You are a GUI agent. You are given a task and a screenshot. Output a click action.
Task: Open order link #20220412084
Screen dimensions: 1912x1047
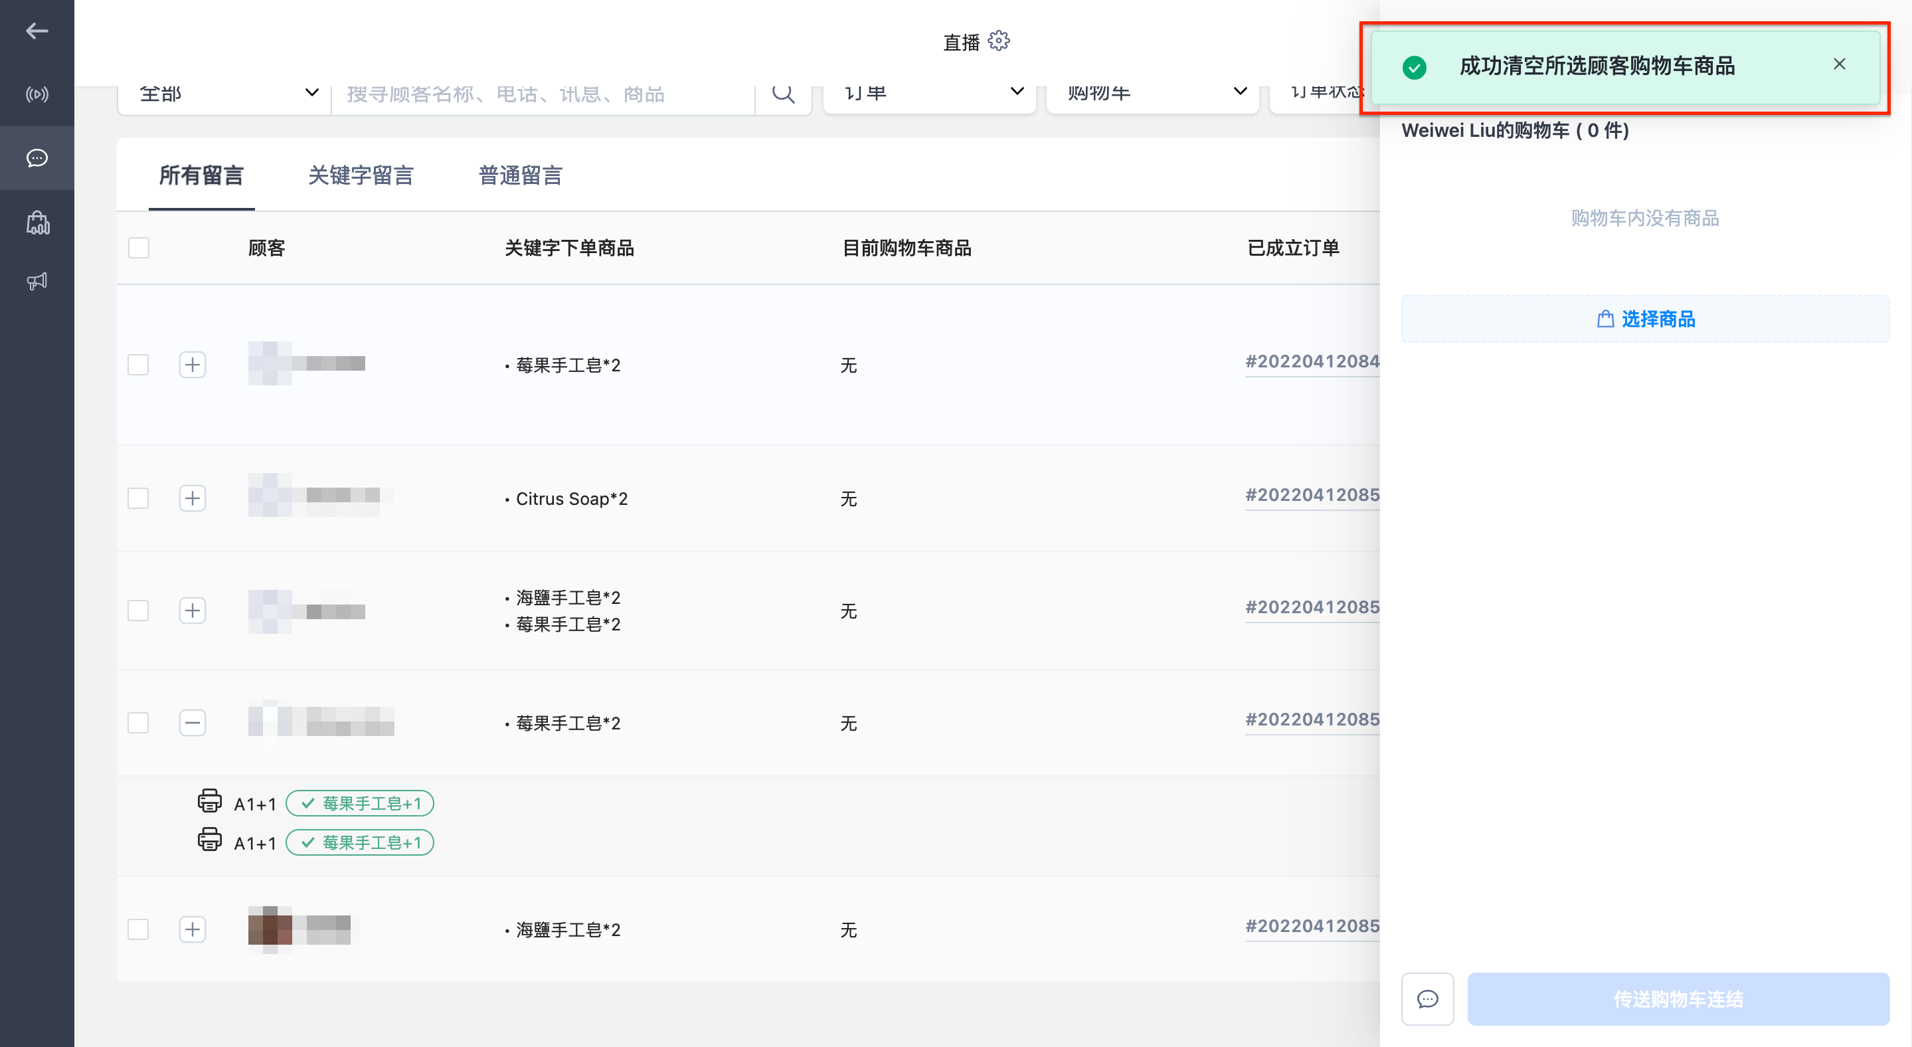coord(1312,361)
